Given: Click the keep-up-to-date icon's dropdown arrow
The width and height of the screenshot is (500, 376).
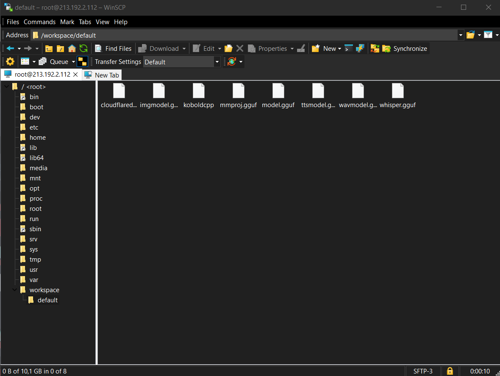Looking at the screenshot, I should point(241,62).
